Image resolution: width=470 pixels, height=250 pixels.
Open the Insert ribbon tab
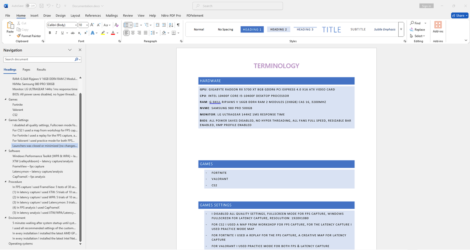pyautogui.click(x=34, y=16)
